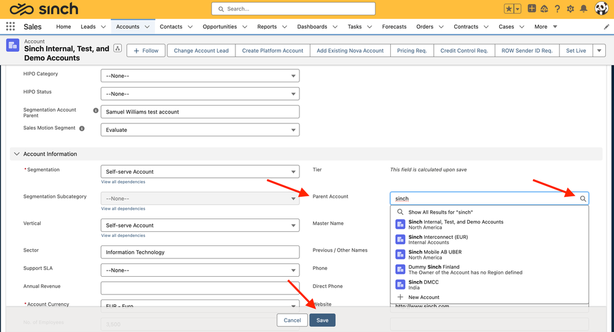Click the Save button
The width and height of the screenshot is (614, 332).
322,320
